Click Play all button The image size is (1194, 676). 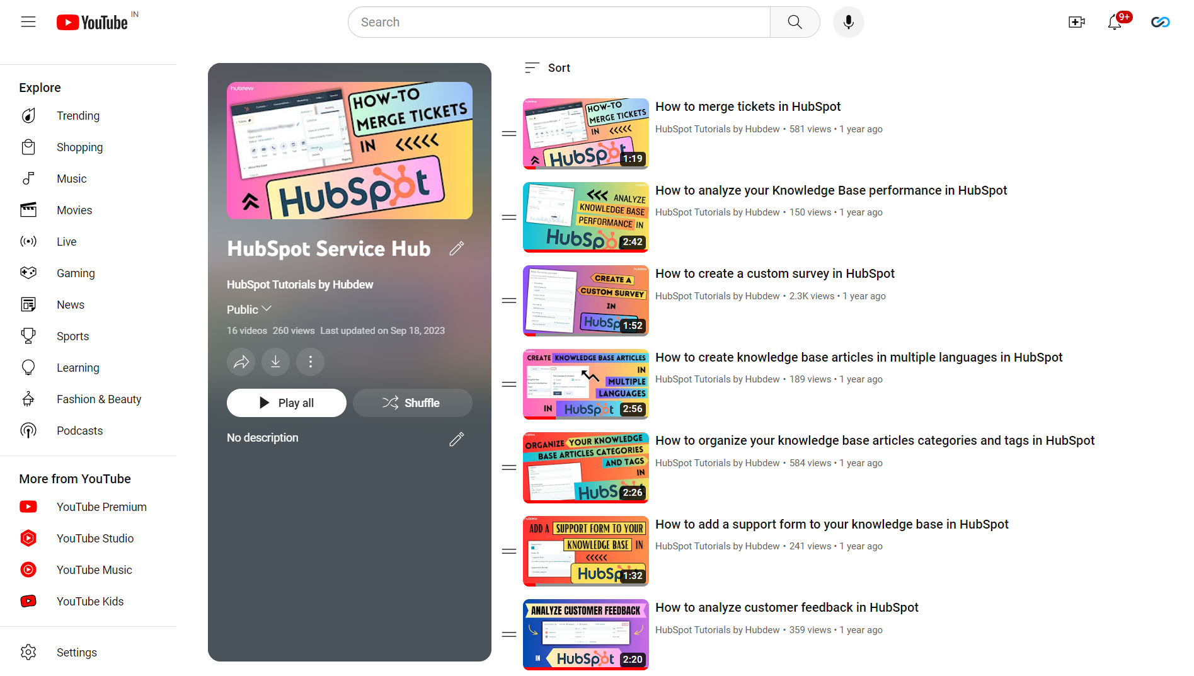tap(287, 403)
